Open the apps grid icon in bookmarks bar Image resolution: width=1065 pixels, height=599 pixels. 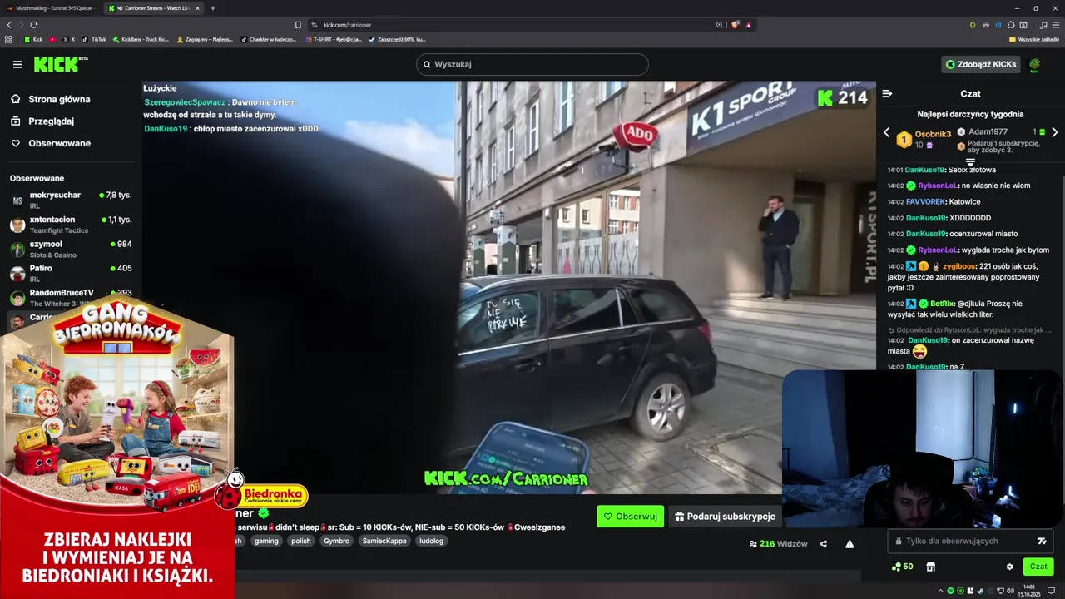click(8, 39)
